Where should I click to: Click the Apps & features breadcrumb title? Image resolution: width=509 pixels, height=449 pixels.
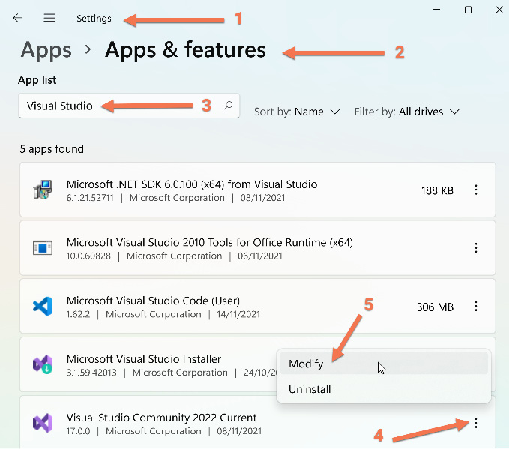(185, 50)
